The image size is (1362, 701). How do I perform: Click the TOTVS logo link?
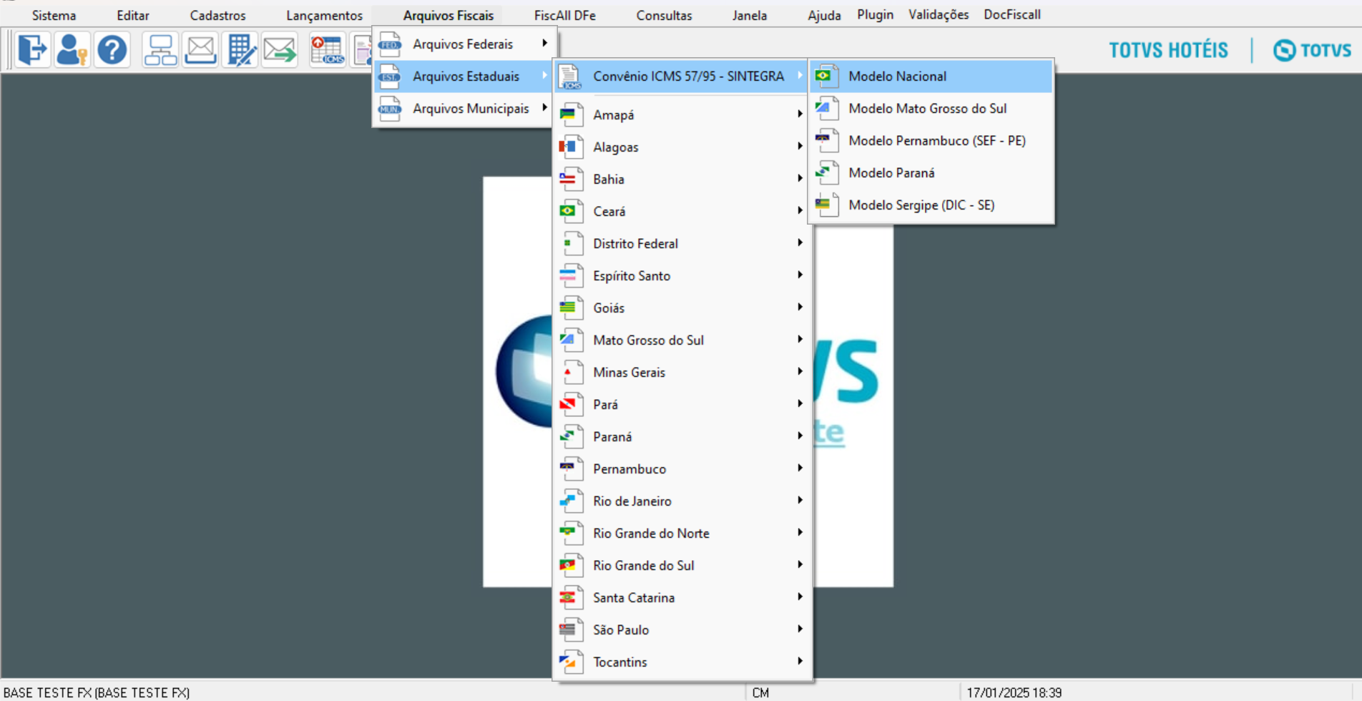pos(1311,49)
